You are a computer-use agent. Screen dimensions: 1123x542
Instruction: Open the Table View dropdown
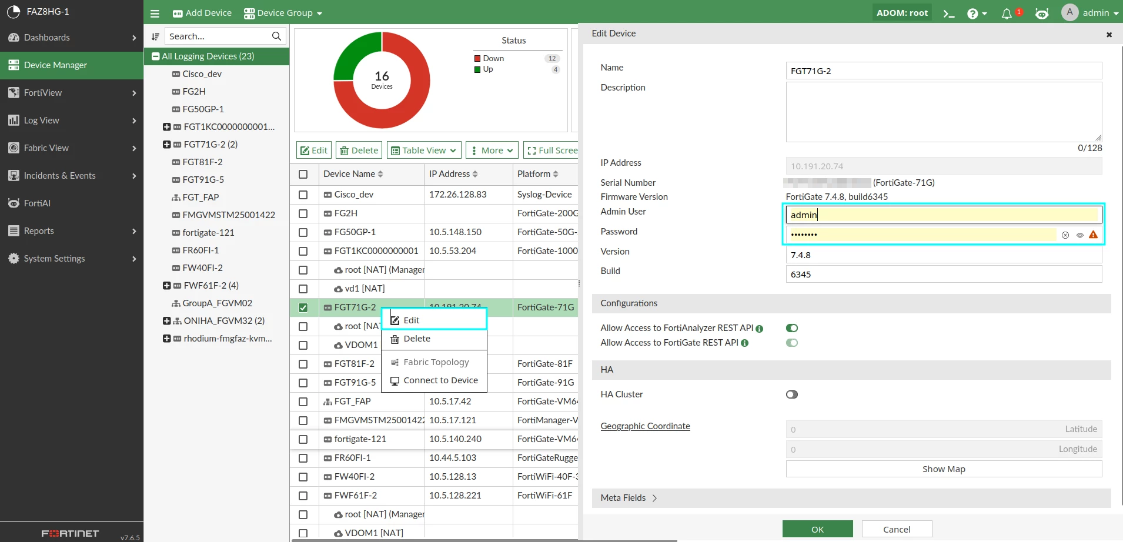423,150
